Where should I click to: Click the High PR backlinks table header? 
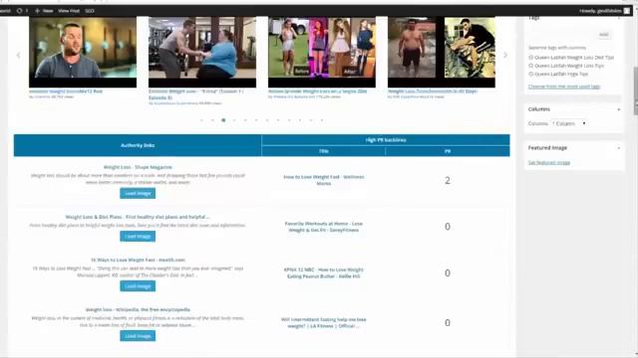[x=386, y=140]
